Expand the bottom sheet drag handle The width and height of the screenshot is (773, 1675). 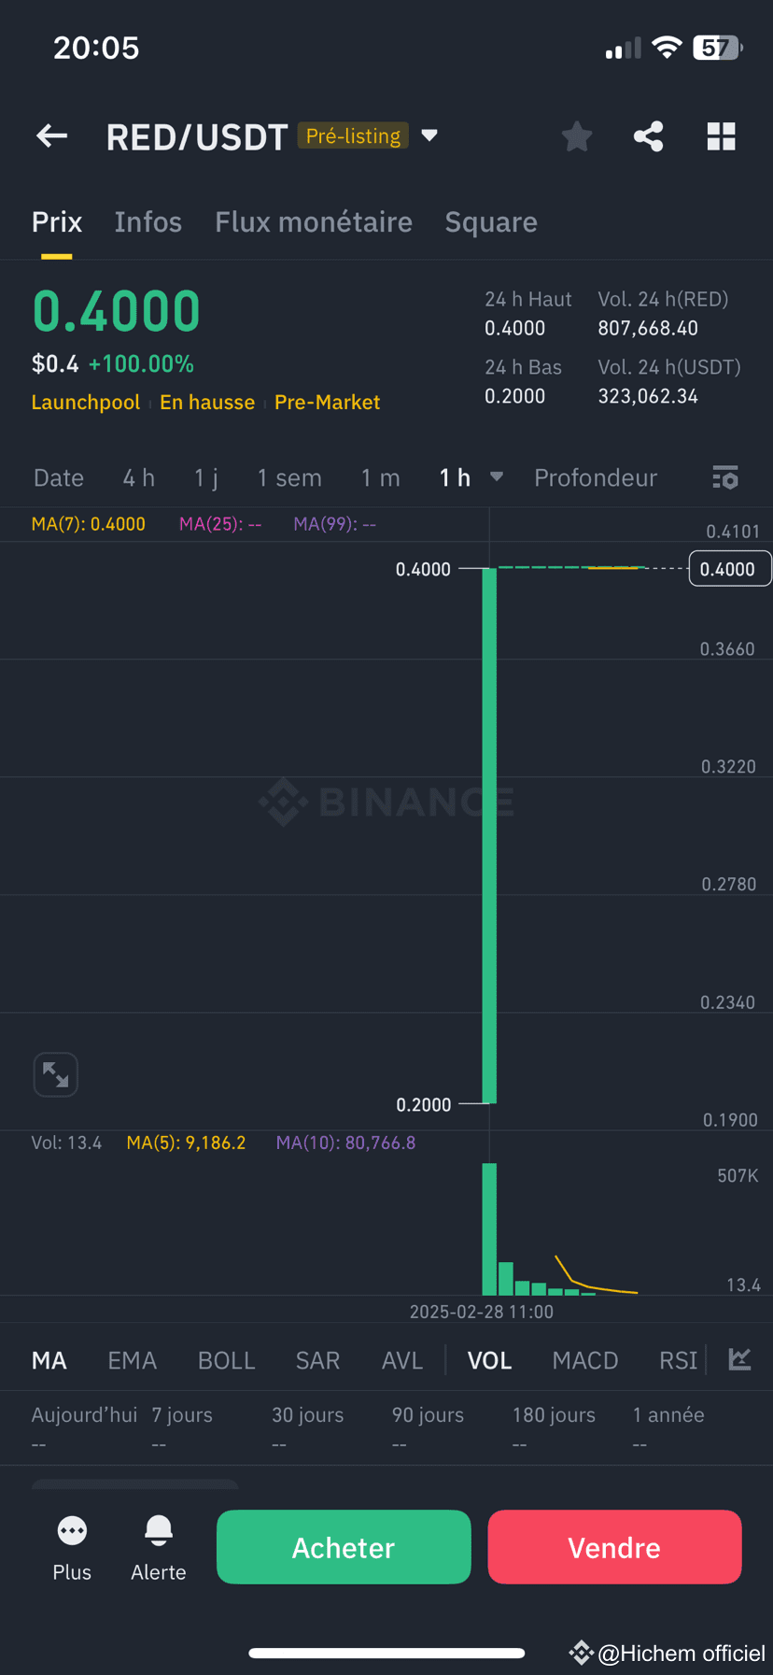134,1485
